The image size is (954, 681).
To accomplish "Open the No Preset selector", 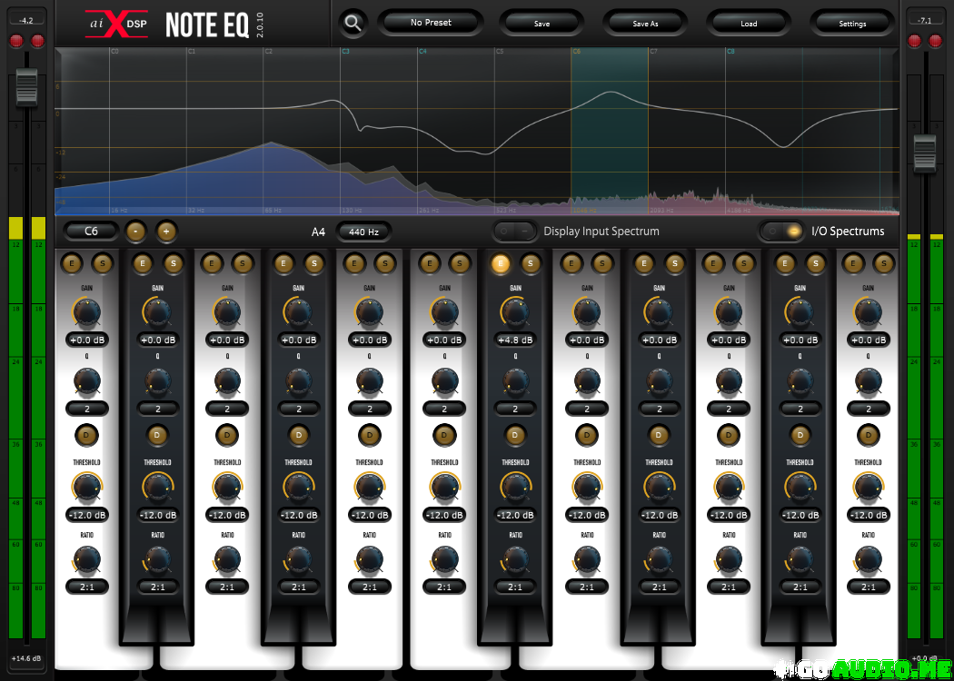I will [431, 23].
